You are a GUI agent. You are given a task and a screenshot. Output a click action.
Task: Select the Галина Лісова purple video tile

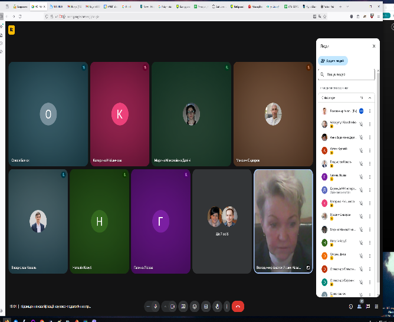pyautogui.click(x=160, y=221)
